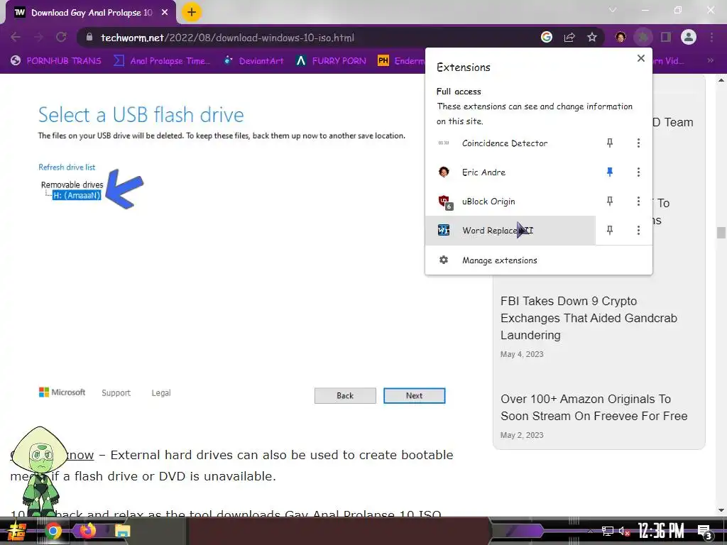Click the Back button
The image size is (727, 545).
click(345, 396)
